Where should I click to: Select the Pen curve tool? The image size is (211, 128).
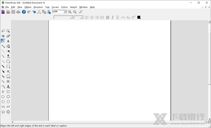(x=8, y=46)
